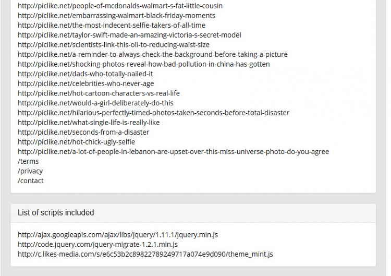This screenshot has height=276, width=391.
Task: Open the jquery.min.js googleapis script URL
Action: 118,235
